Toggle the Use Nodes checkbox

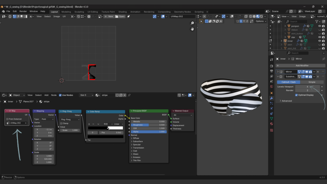click(60, 95)
